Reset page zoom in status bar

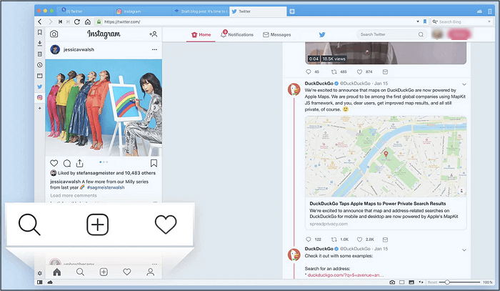point(432,282)
